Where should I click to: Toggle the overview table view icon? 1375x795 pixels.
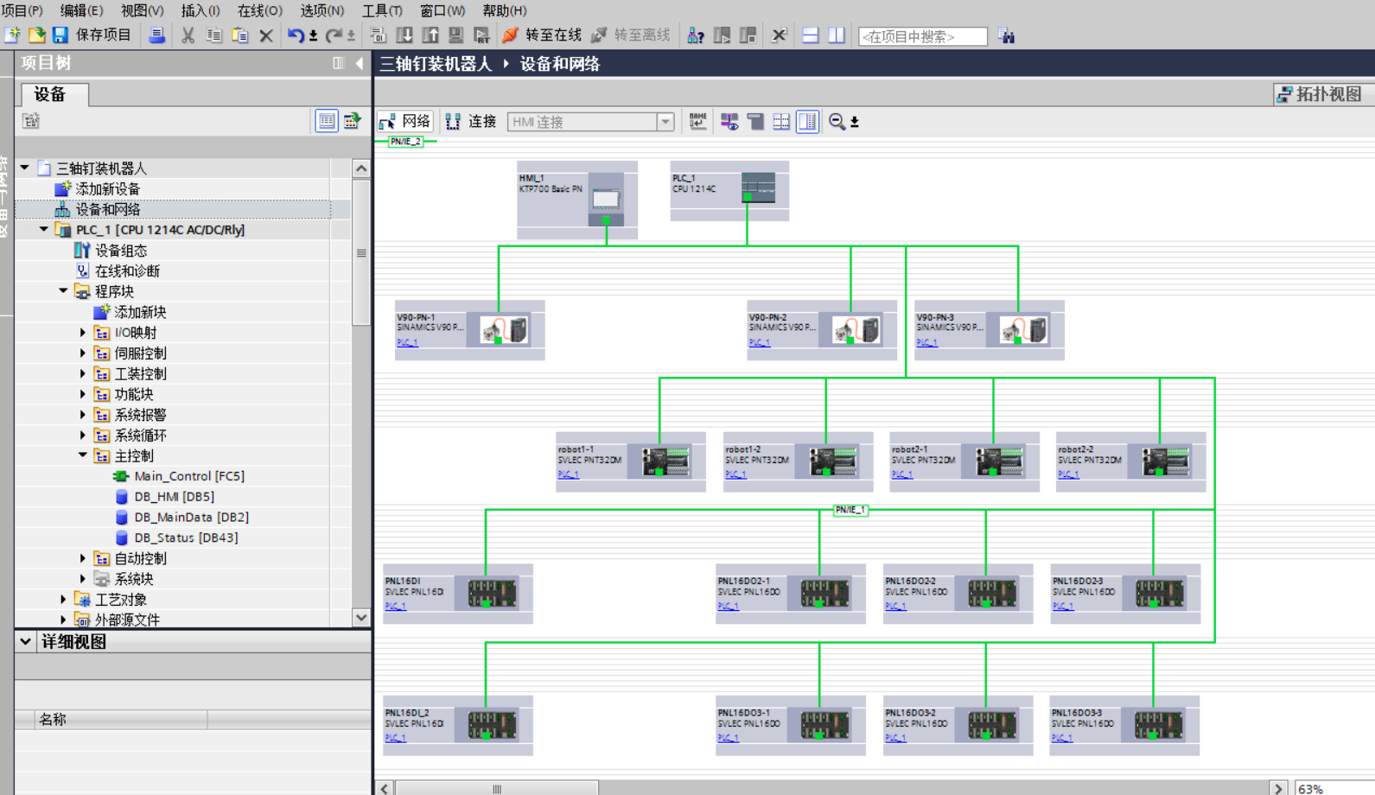[807, 122]
